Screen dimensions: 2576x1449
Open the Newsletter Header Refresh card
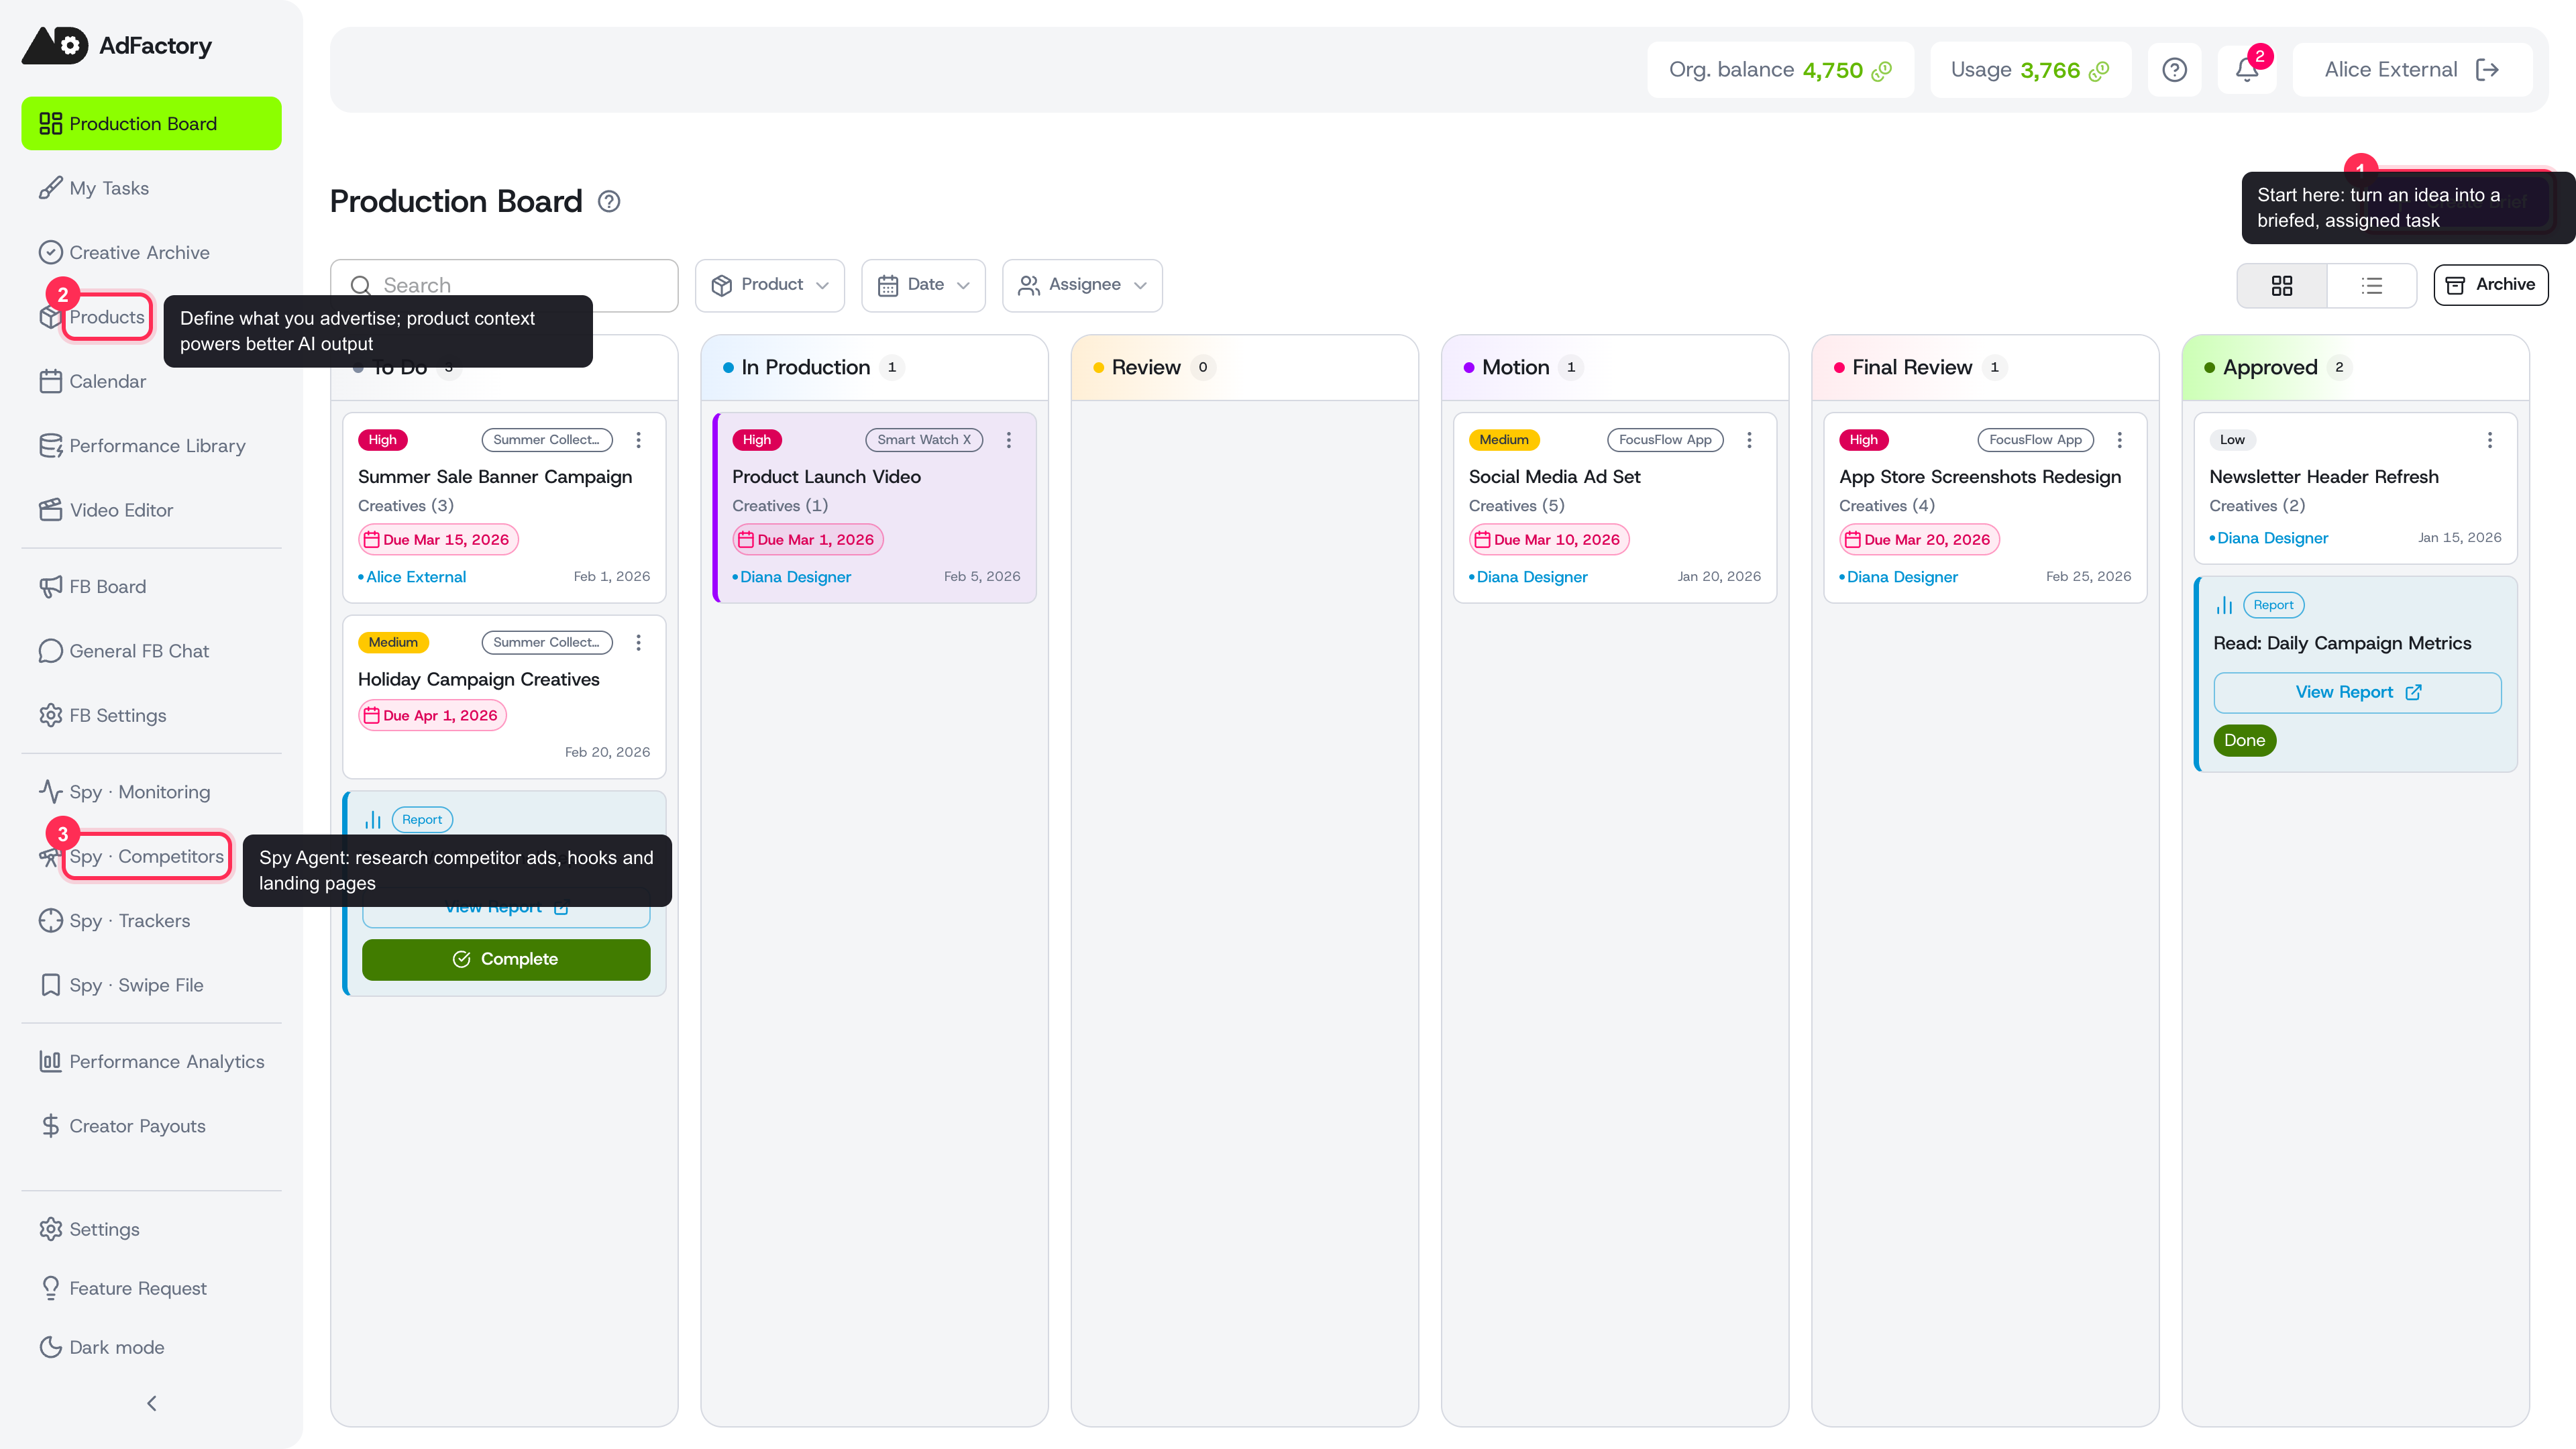[2355, 488]
